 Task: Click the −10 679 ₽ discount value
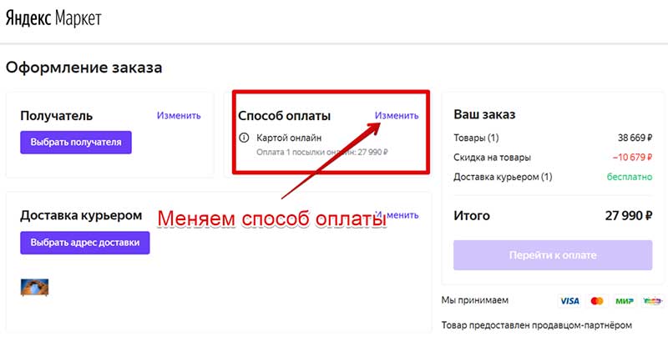point(632,158)
